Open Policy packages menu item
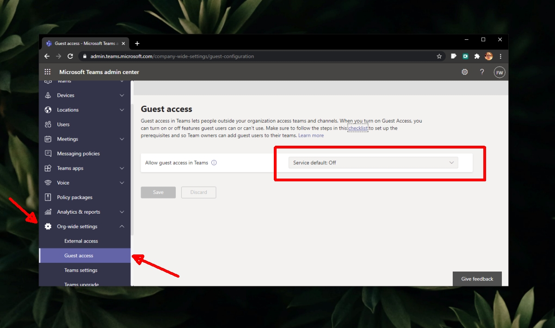 click(85, 197)
